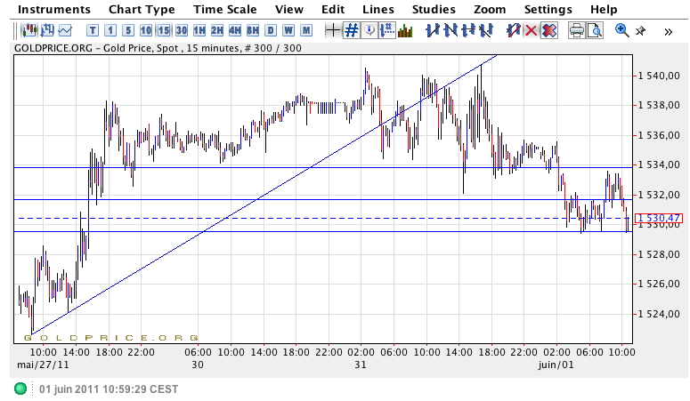Click the print chart icon

[576, 30]
